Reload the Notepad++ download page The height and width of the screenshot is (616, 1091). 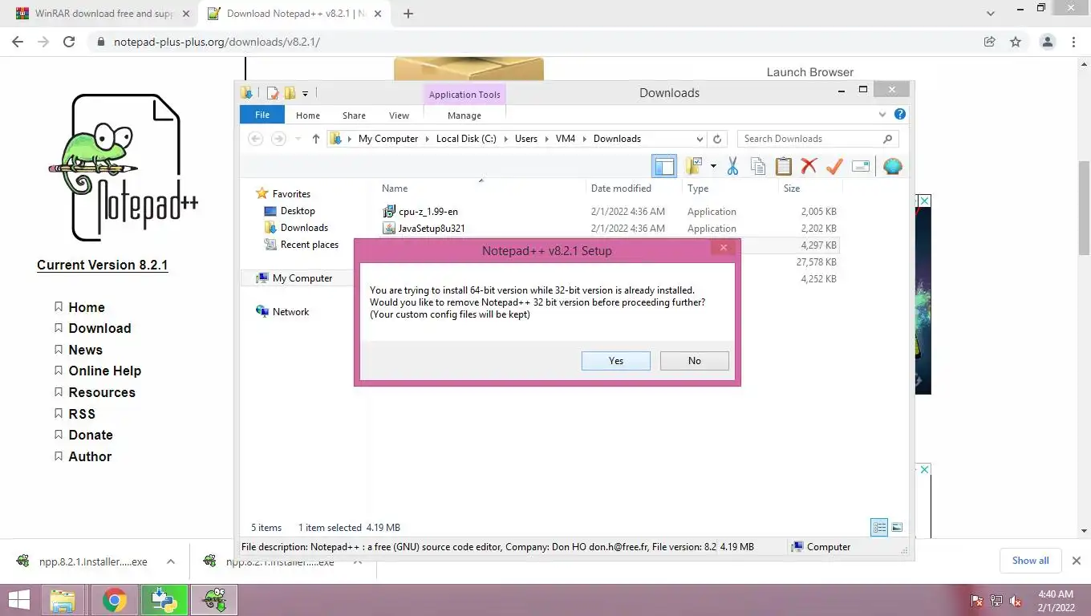click(x=69, y=42)
